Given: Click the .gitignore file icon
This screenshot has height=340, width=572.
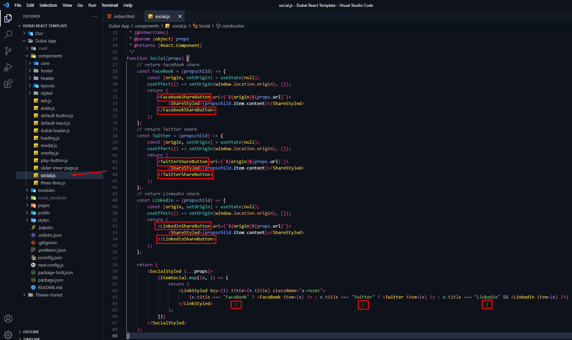Looking at the screenshot, I should tap(33, 243).
